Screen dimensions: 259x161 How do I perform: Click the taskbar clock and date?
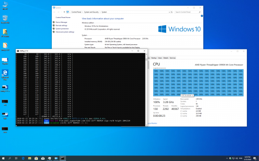click(248, 158)
